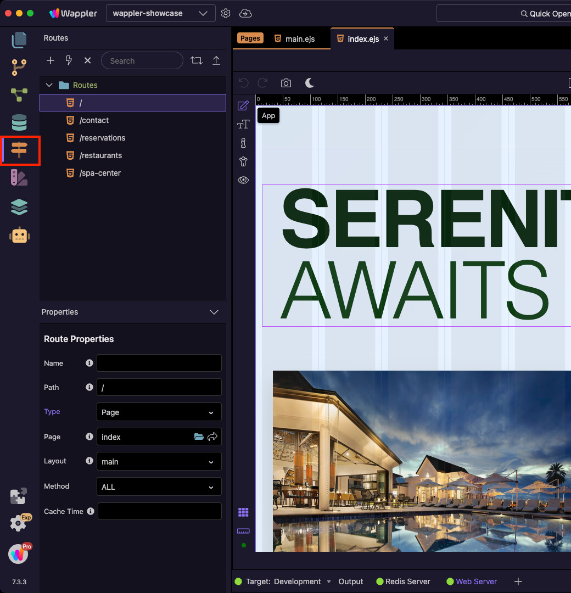The width and height of the screenshot is (571, 593).
Task: Open the Theme Manager palette icon
Action: tap(19, 177)
